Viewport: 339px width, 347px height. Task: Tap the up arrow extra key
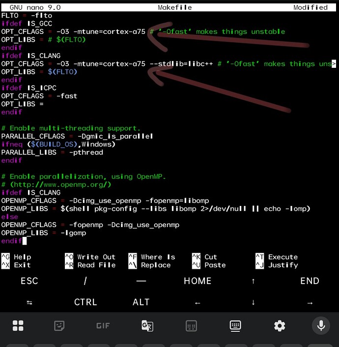(253, 281)
